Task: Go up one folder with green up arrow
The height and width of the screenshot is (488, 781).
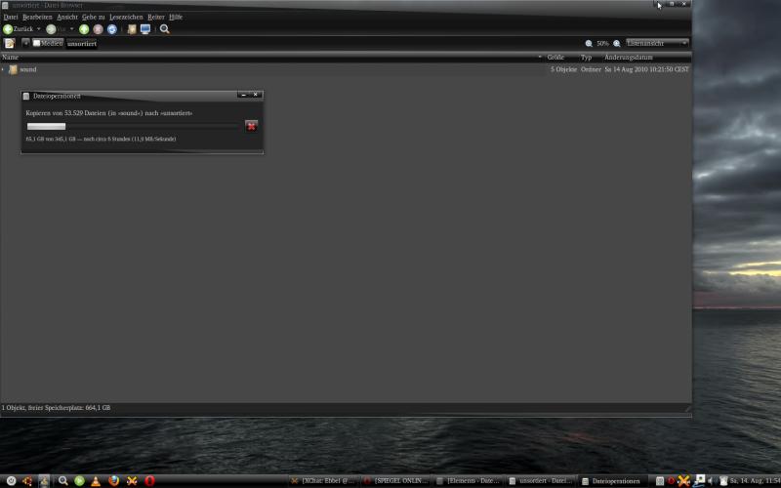Action: click(84, 29)
